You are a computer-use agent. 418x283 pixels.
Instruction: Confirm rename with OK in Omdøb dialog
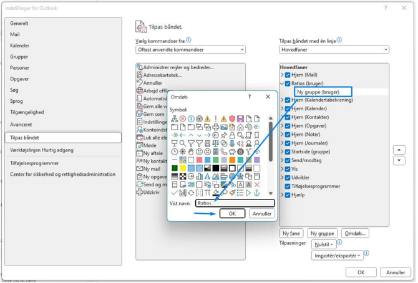[x=232, y=213]
